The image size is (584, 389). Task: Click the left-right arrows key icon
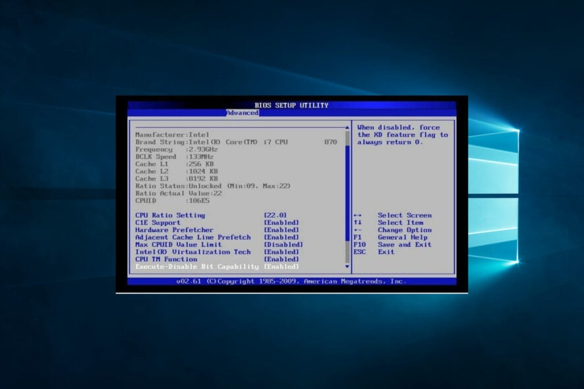coord(357,216)
